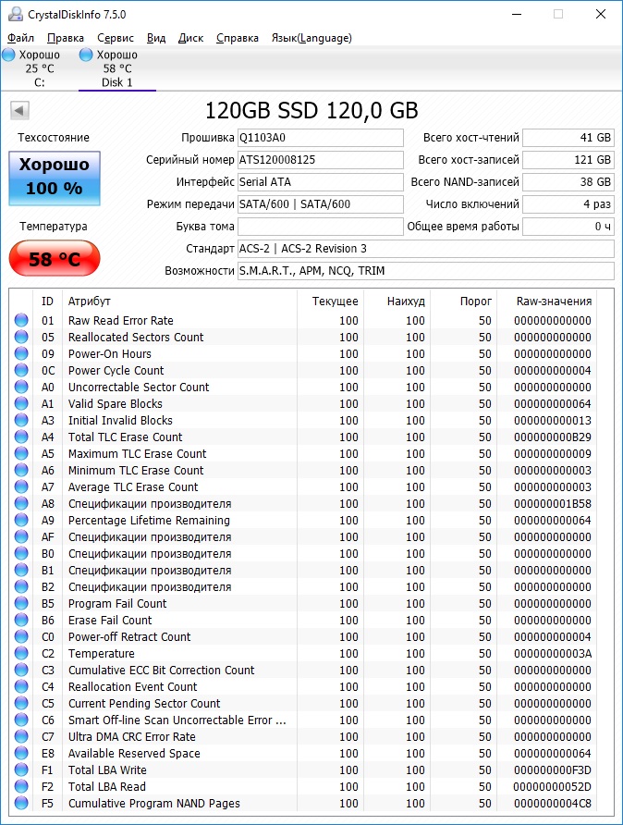This screenshot has height=825, width=623.
Task: Click the previous disk arrow button
Action: 19,111
